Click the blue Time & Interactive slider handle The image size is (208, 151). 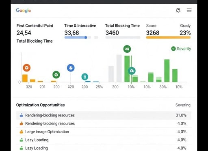86,37
